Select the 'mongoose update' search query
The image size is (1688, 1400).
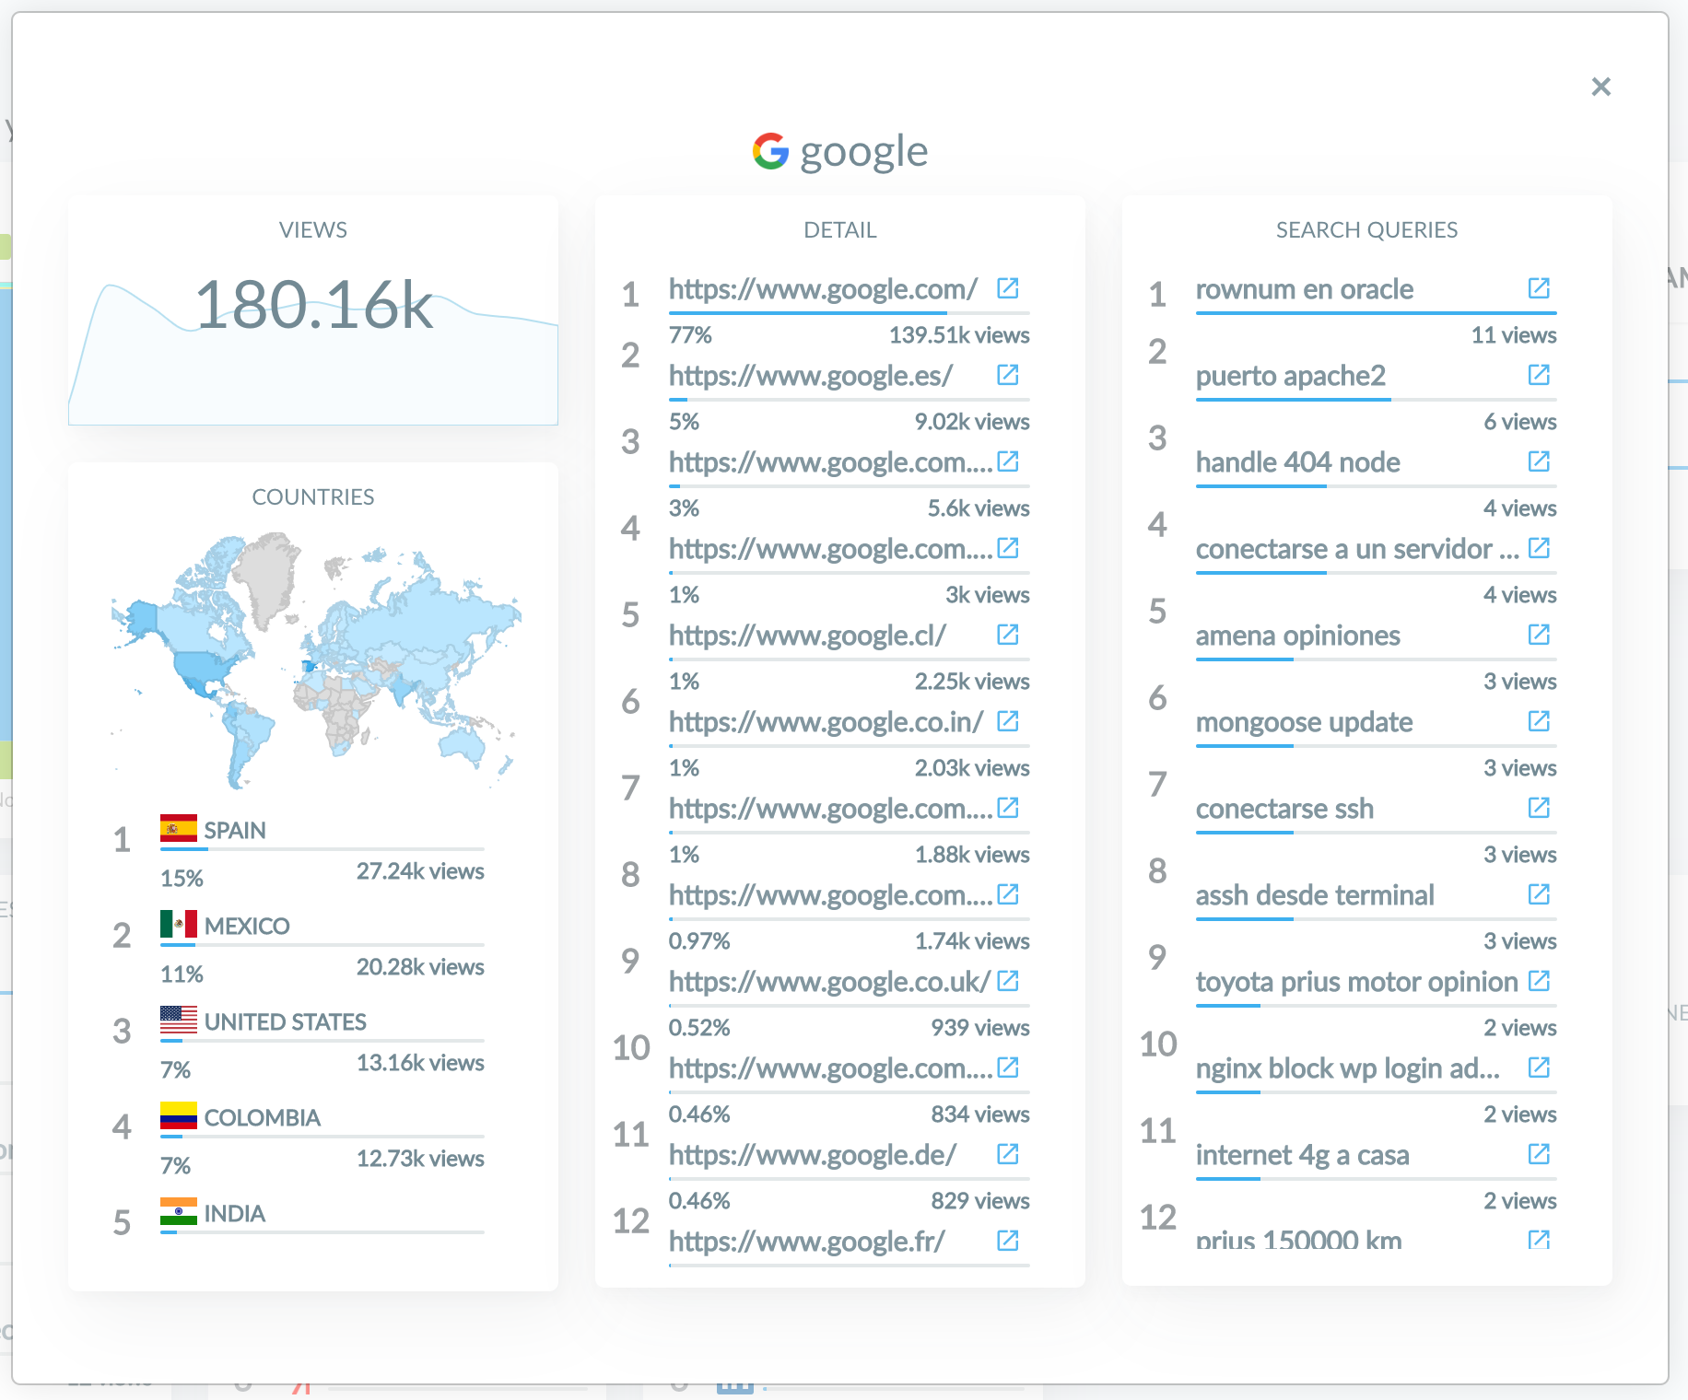1304,722
